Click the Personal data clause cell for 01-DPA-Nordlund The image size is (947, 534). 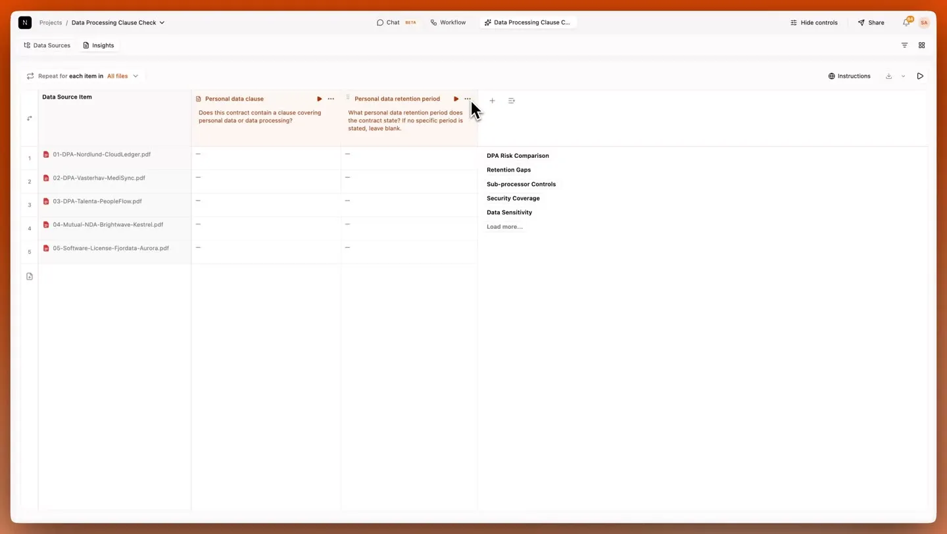(x=266, y=158)
